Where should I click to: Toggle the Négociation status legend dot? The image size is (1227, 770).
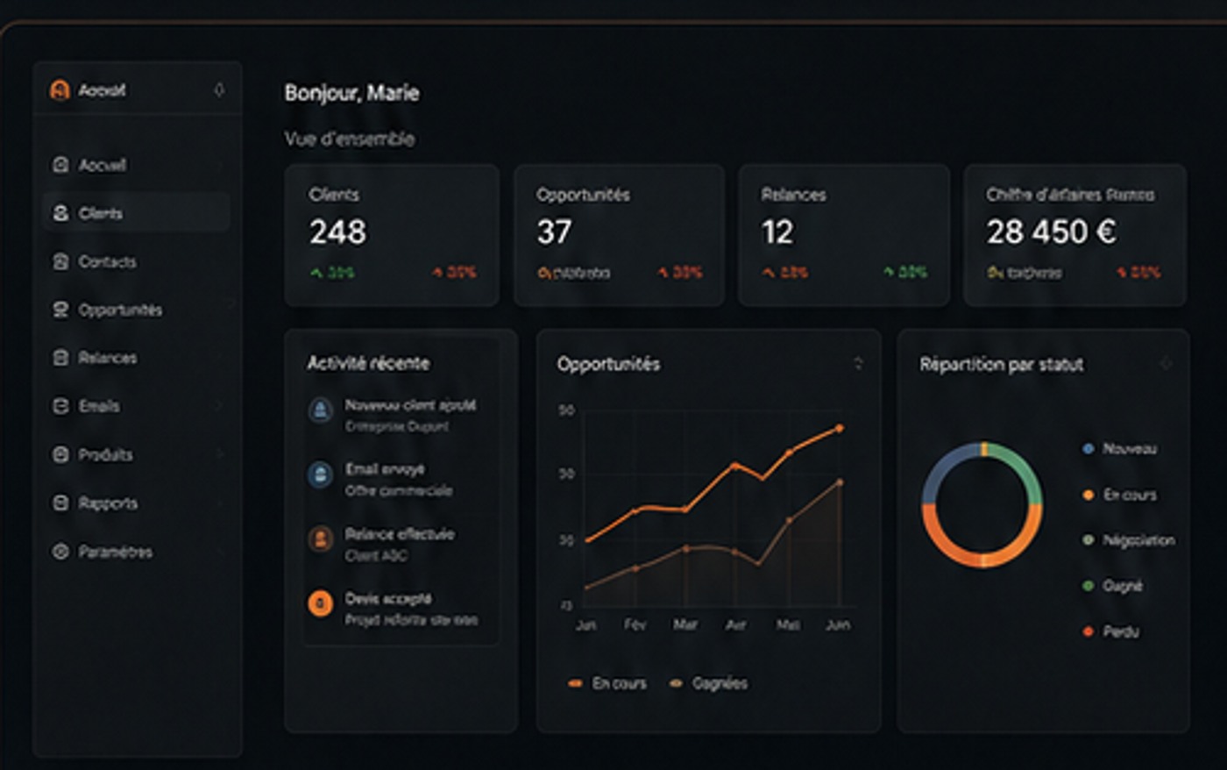[1089, 540]
